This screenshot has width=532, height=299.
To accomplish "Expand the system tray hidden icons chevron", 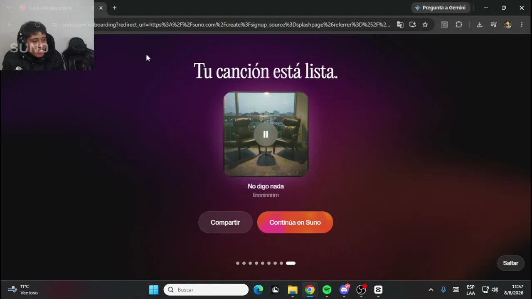I will tap(431, 289).
